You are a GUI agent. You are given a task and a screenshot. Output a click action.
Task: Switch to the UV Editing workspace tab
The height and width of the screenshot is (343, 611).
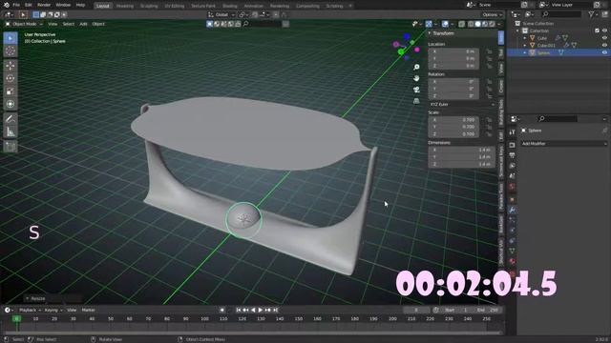(174, 6)
